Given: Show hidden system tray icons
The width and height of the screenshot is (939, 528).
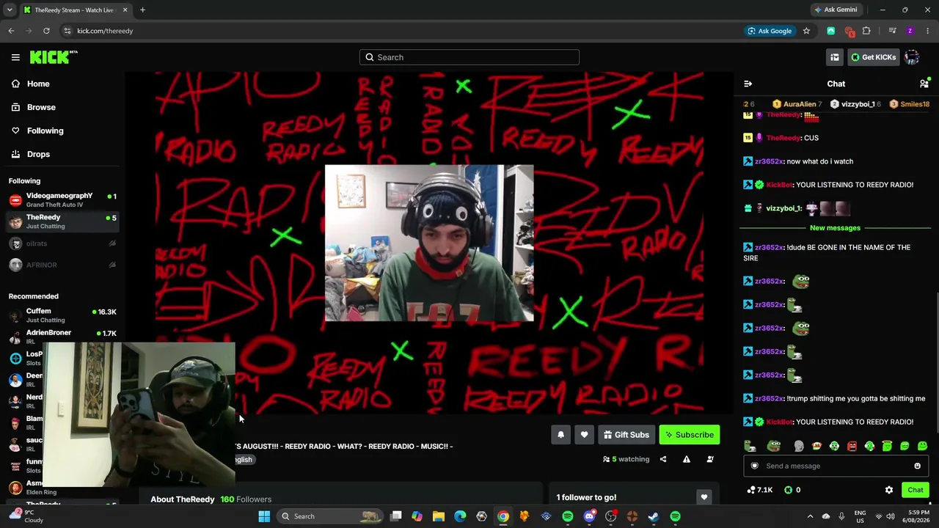Looking at the screenshot, I should click(x=810, y=516).
